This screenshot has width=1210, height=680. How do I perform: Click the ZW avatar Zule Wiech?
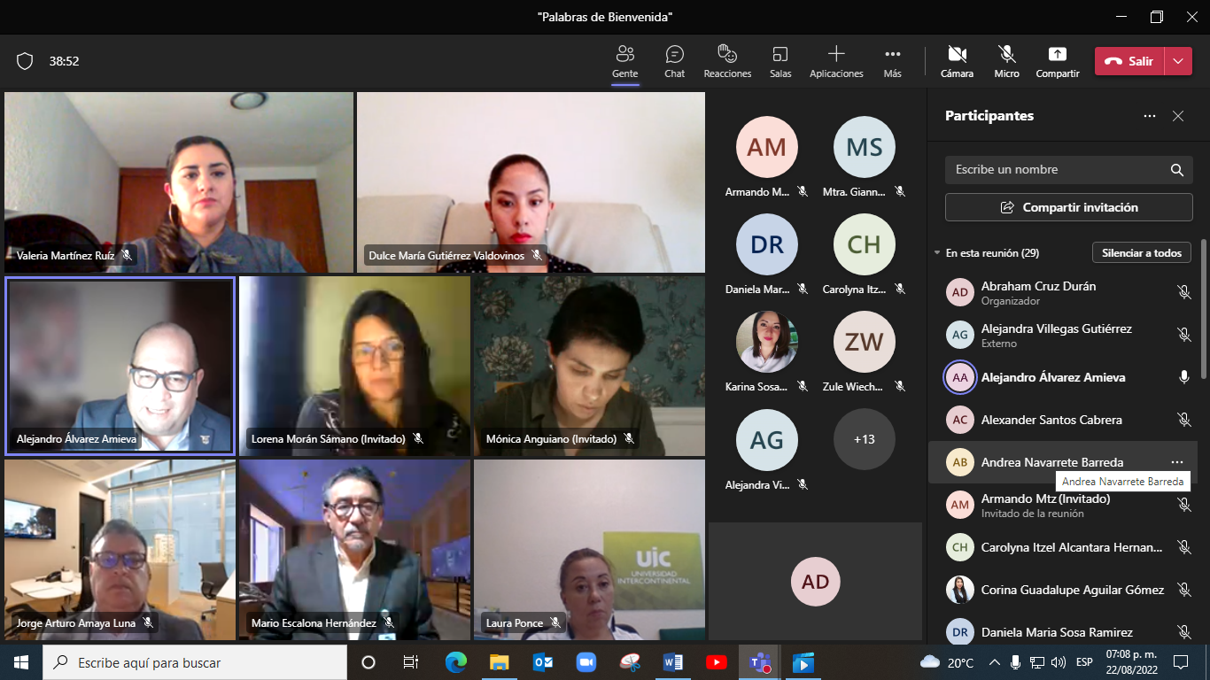[865, 342]
